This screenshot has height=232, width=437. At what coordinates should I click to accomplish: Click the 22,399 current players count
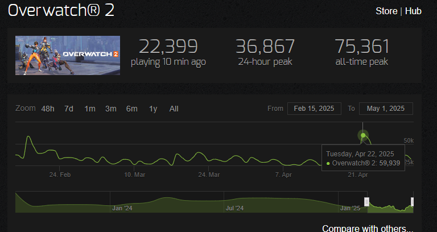coord(168,46)
